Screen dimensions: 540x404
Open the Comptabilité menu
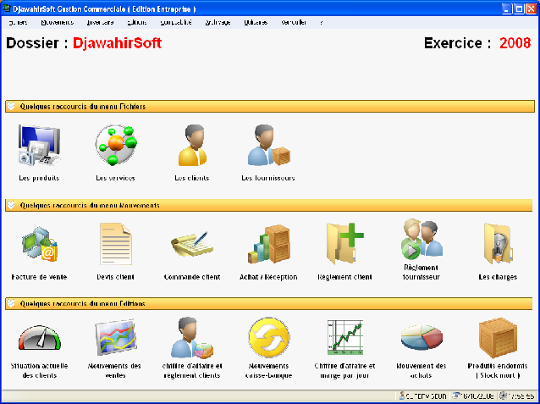click(176, 22)
